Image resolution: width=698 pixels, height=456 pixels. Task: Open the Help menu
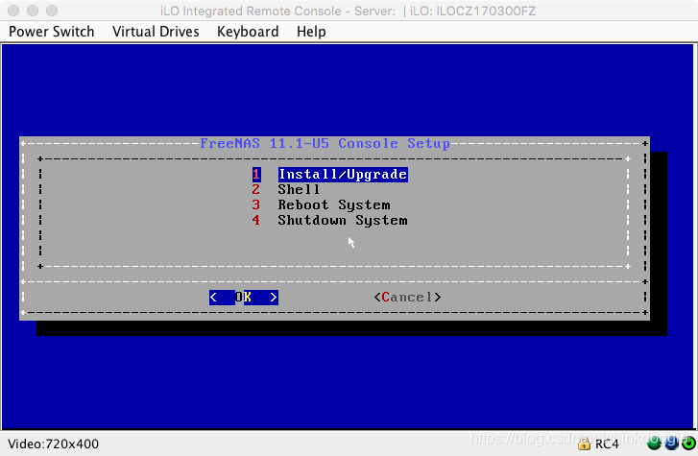pyautogui.click(x=311, y=32)
